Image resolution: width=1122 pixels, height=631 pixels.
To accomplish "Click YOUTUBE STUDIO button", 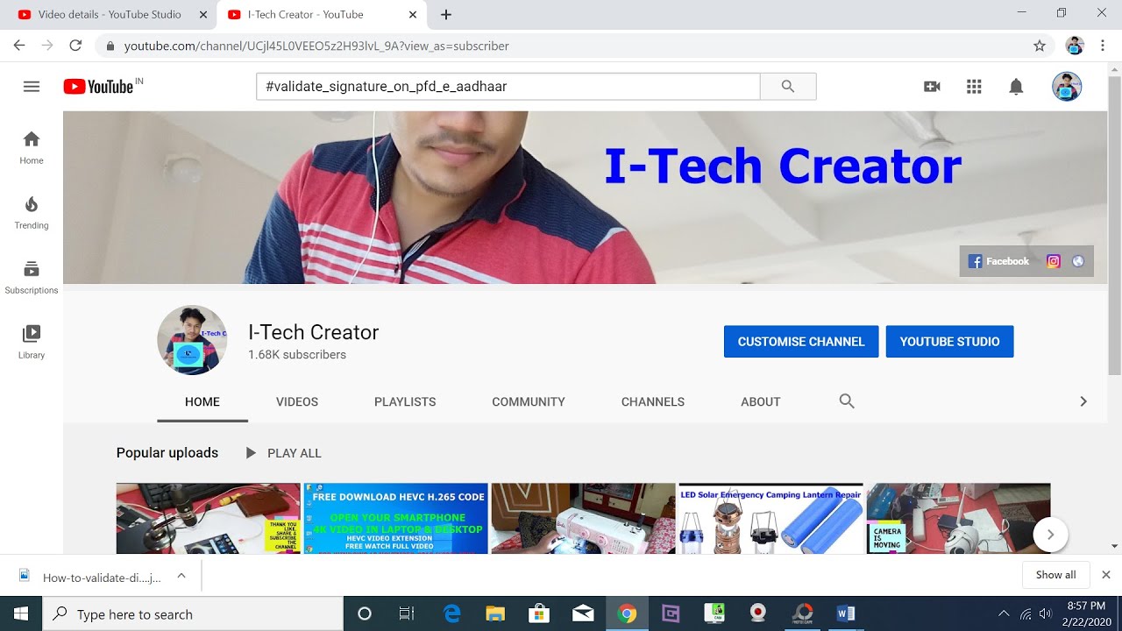I will (x=949, y=342).
